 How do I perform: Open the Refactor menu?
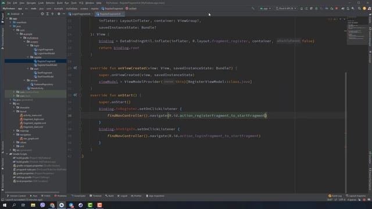[50, 3]
